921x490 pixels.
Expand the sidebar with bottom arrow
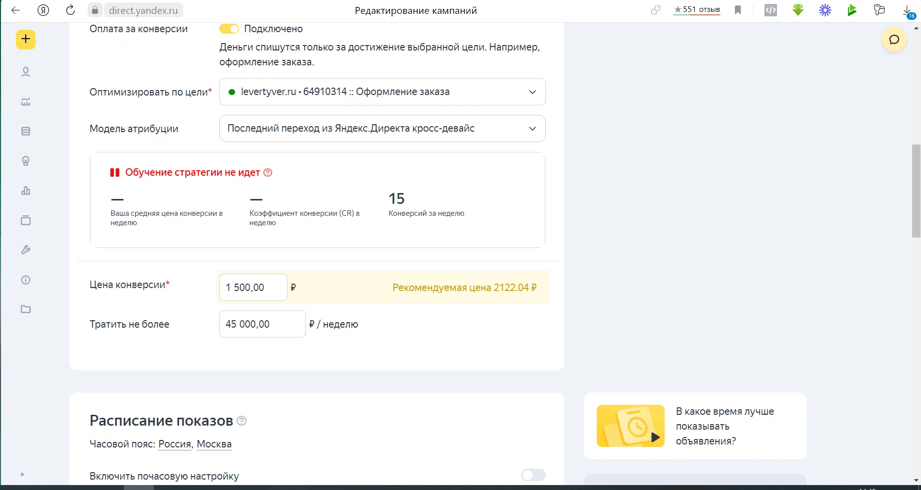coord(22,474)
